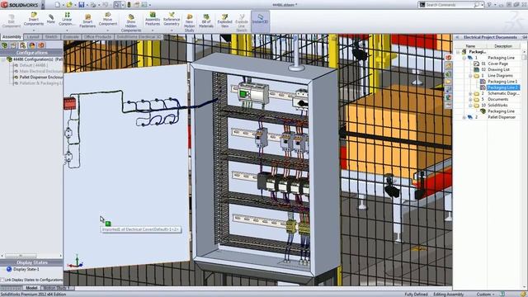This screenshot has height=297, width=528.
Task: Enable Link Display States to Configurations
Action: coord(2,280)
